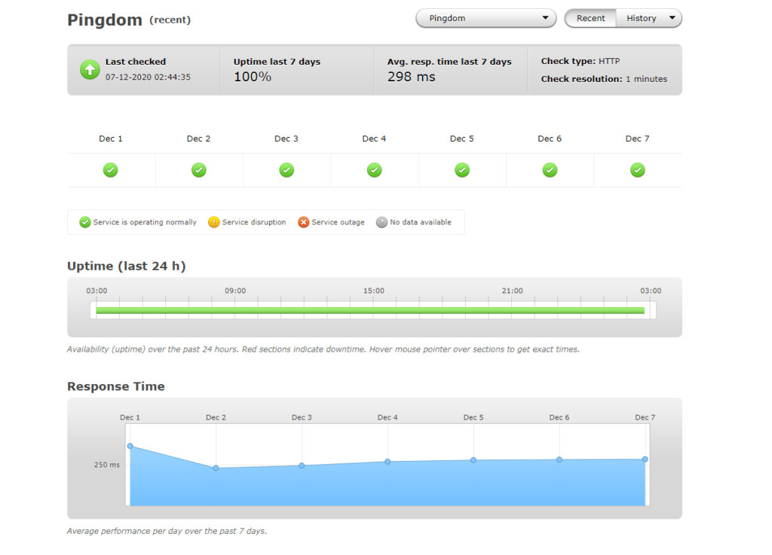Click the Dec 4 response time data point
This screenshot has width=772, height=555.
(x=388, y=462)
